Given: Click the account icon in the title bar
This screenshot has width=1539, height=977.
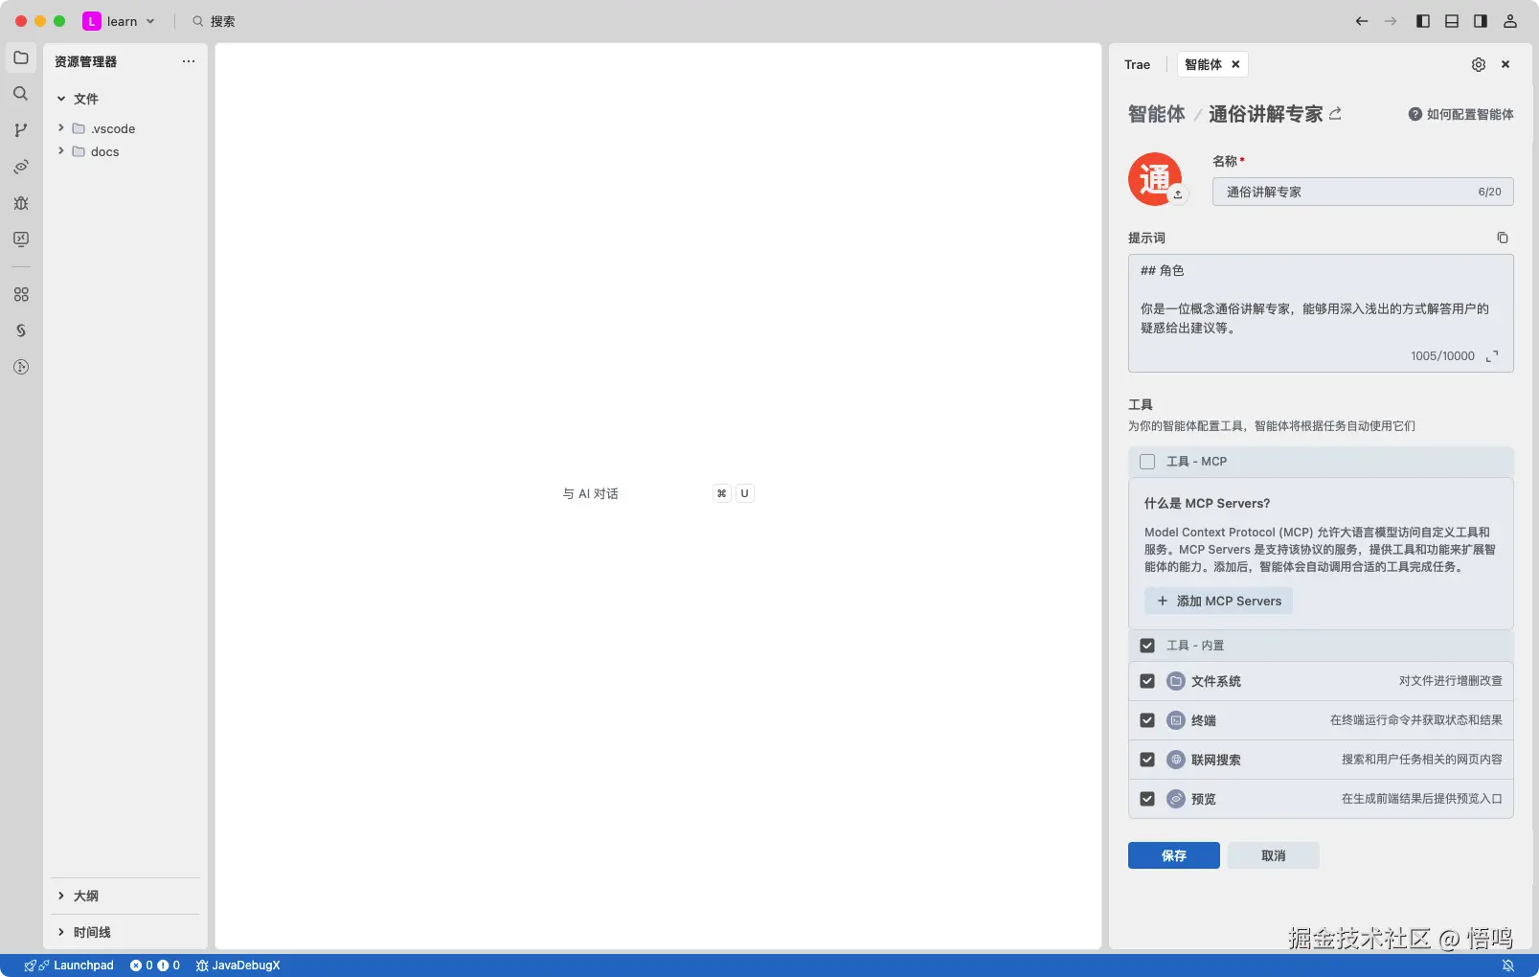Looking at the screenshot, I should pos(1511,20).
